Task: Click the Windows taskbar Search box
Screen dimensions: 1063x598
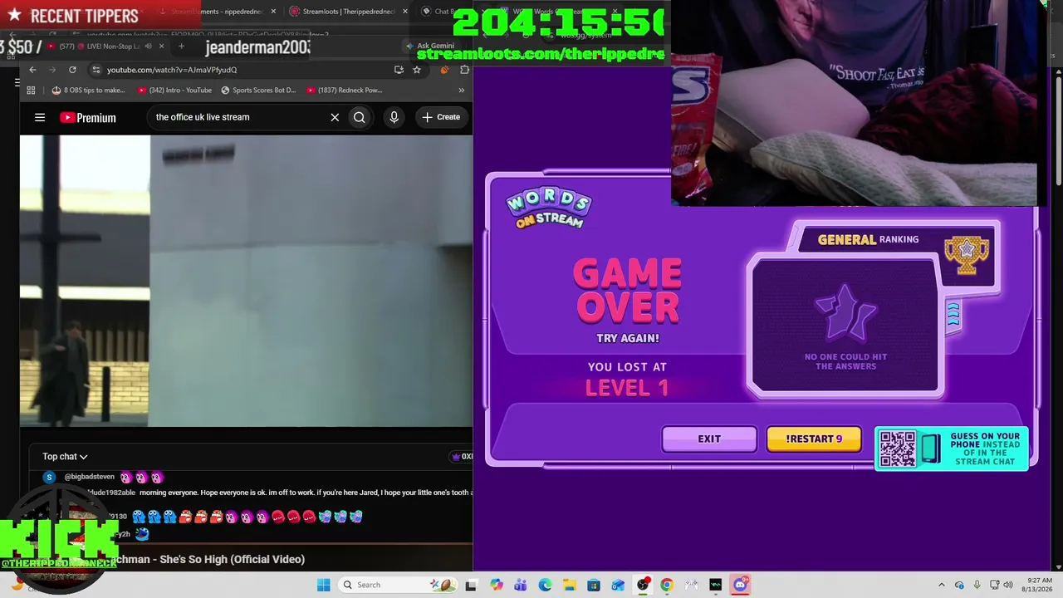Action: [397, 585]
